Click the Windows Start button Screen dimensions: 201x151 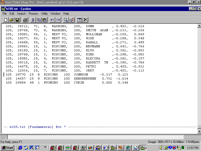tap(7, 148)
